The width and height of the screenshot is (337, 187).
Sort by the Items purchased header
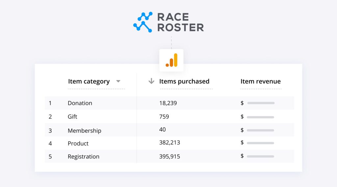(x=184, y=82)
